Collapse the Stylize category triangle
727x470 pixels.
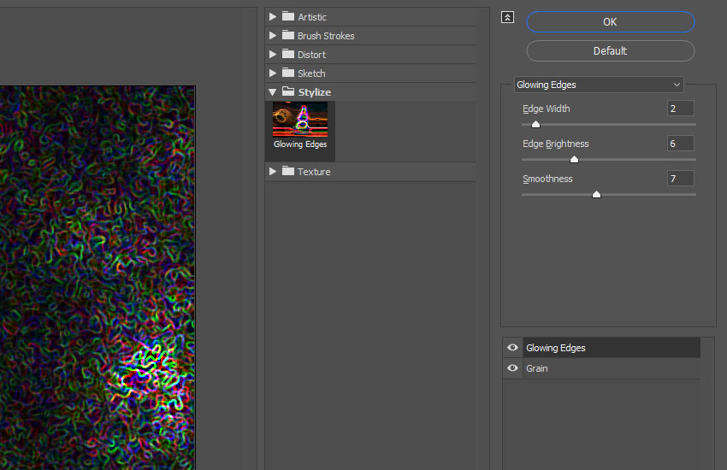273,92
